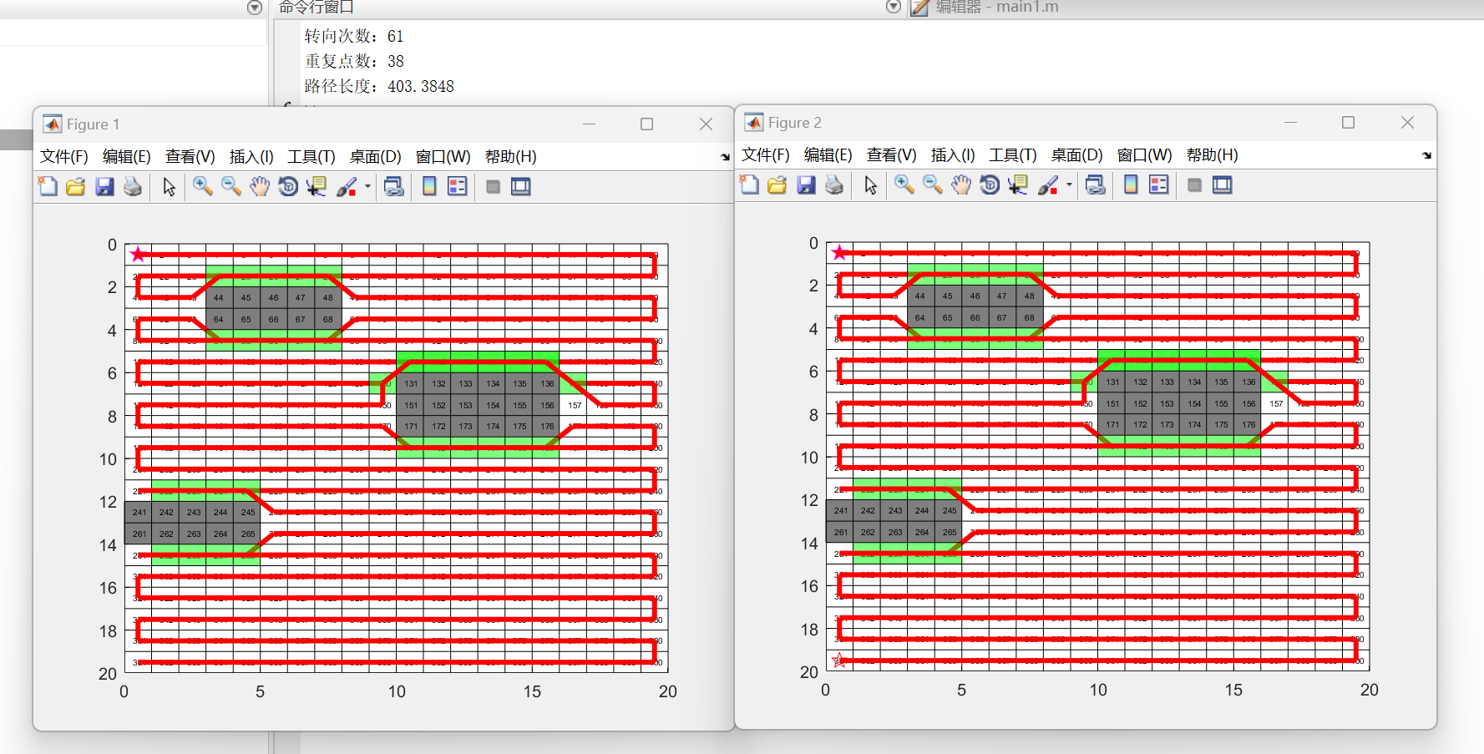This screenshot has width=1484, height=754.
Task: Click Link Plot icon in Figure 1
Action: pyautogui.click(x=393, y=186)
